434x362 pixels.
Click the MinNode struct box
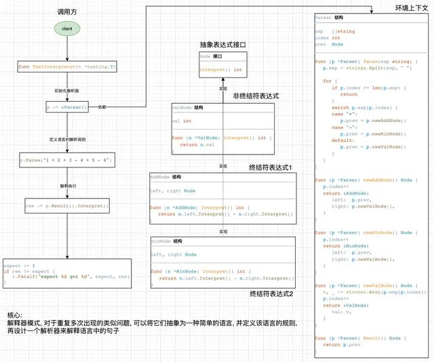click(223, 262)
